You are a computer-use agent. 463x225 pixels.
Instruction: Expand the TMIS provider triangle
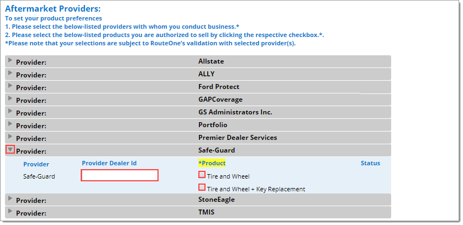pyautogui.click(x=10, y=211)
